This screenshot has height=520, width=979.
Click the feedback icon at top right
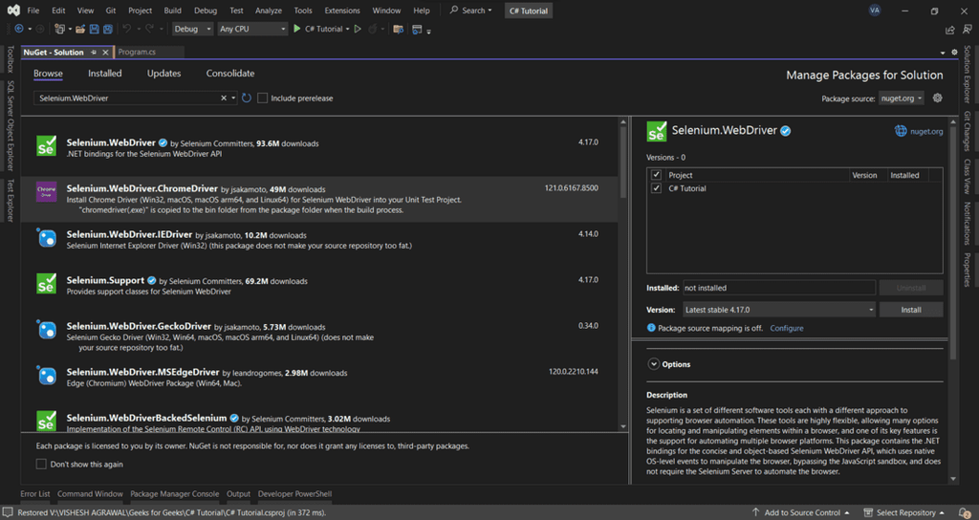[x=968, y=30]
